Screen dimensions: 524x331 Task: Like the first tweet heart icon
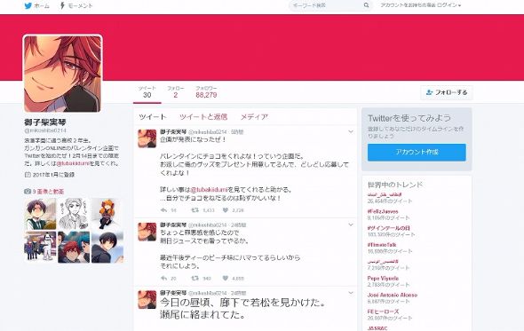(226, 210)
